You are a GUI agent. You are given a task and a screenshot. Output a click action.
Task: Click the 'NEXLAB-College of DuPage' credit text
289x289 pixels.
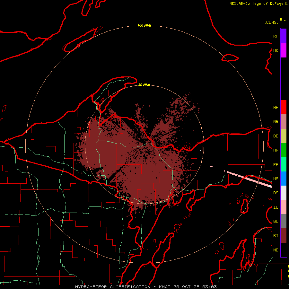(256, 4)
